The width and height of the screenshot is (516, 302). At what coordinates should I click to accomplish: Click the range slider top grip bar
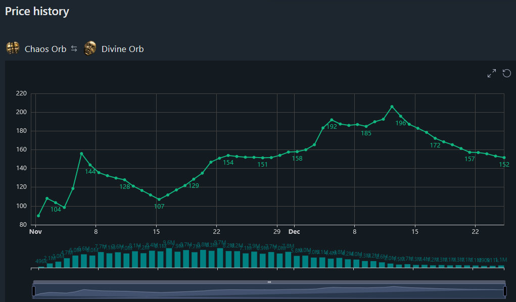[x=269, y=282]
